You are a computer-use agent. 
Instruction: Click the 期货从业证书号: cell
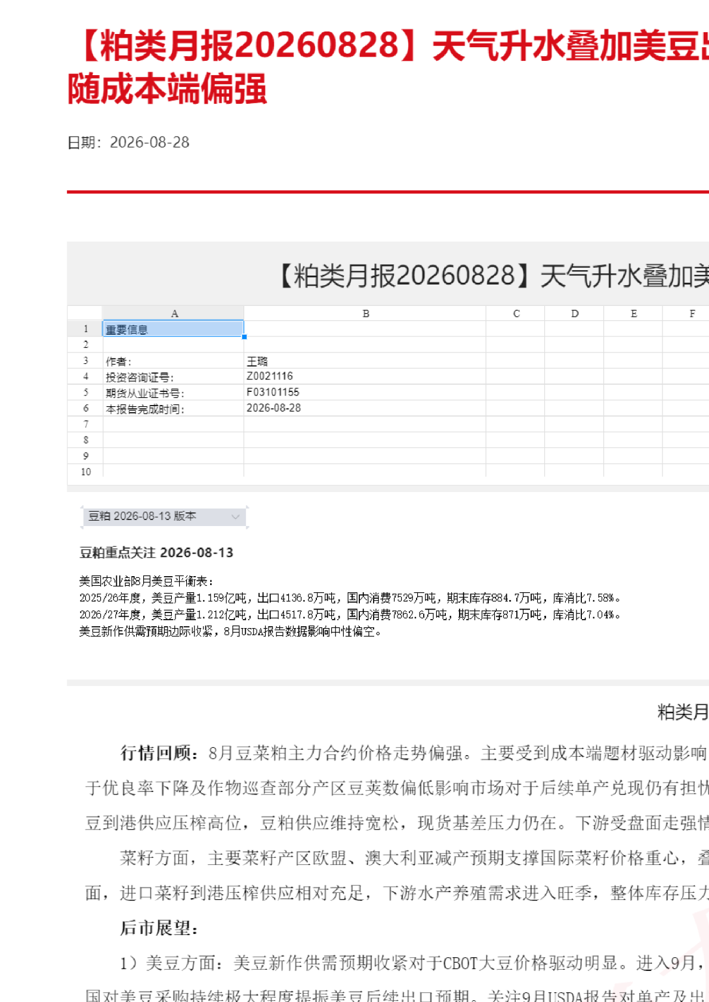coord(173,392)
